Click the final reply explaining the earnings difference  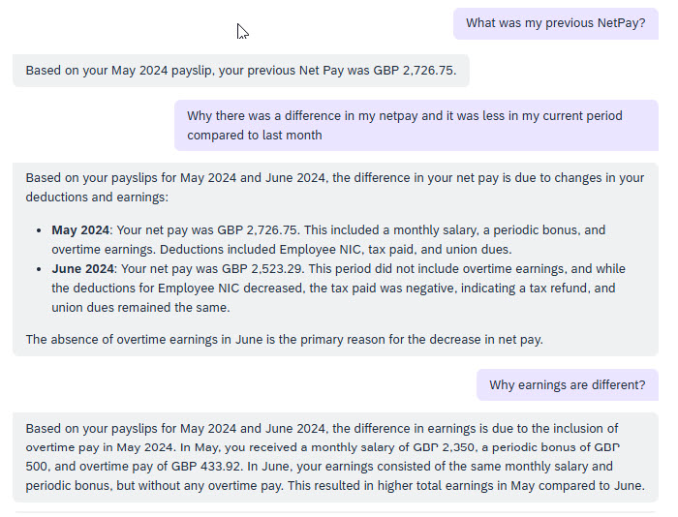pyautogui.click(x=335, y=457)
